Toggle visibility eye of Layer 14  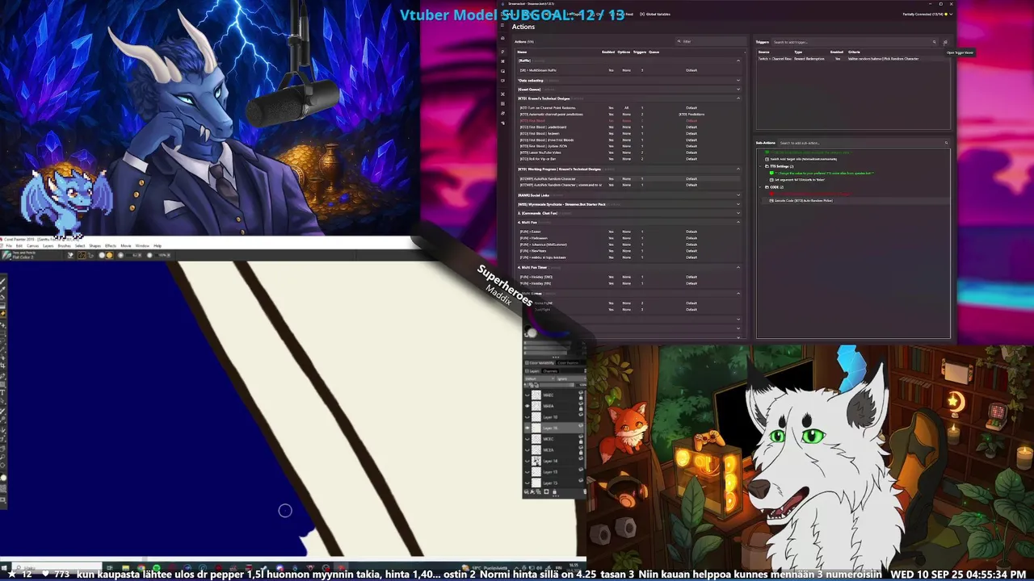coord(527,461)
